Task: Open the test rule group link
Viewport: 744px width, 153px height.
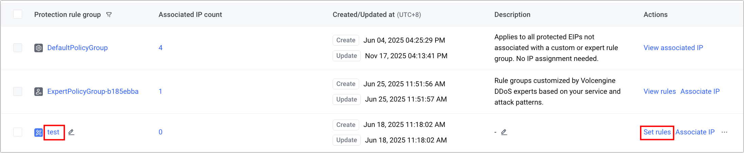Action: point(53,132)
